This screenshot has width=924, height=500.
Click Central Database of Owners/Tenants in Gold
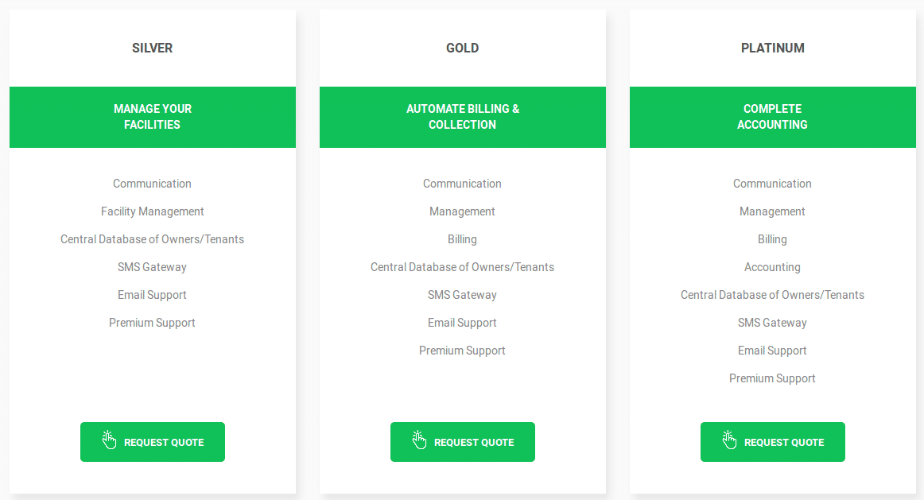(462, 267)
